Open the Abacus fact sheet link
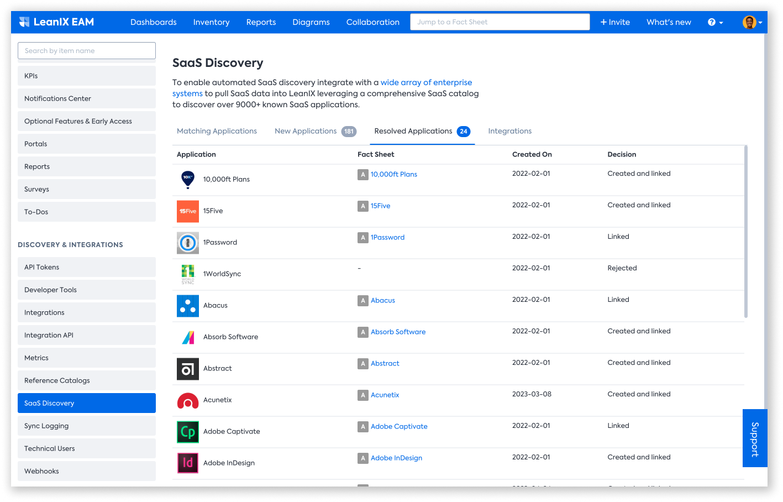 coord(383,300)
